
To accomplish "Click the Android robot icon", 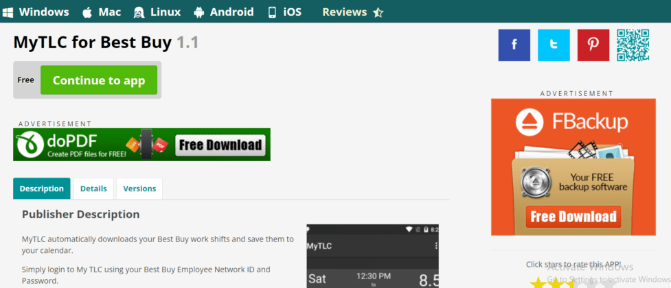I will pyautogui.click(x=199, y=12).
